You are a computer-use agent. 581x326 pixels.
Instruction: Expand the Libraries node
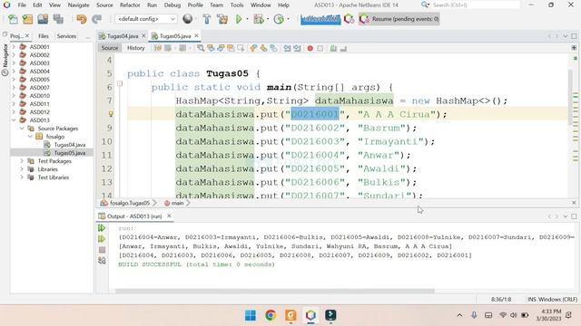coord(22,169)
